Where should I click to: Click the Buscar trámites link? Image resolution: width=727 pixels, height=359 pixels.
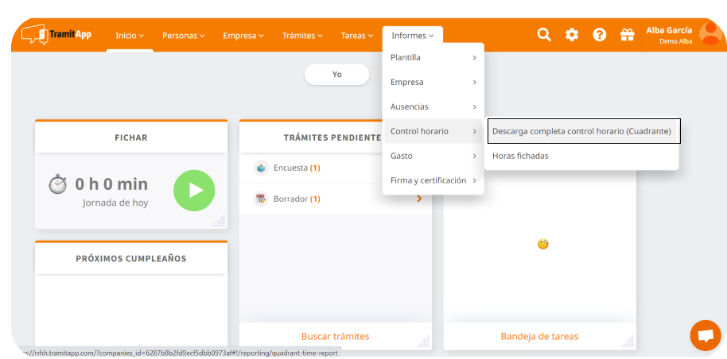pos(335,336)
